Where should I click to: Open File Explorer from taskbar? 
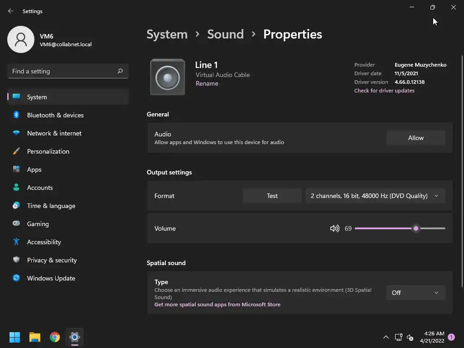coord(35,337)
